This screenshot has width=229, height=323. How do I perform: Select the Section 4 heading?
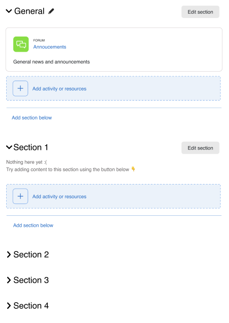(31, 306)
